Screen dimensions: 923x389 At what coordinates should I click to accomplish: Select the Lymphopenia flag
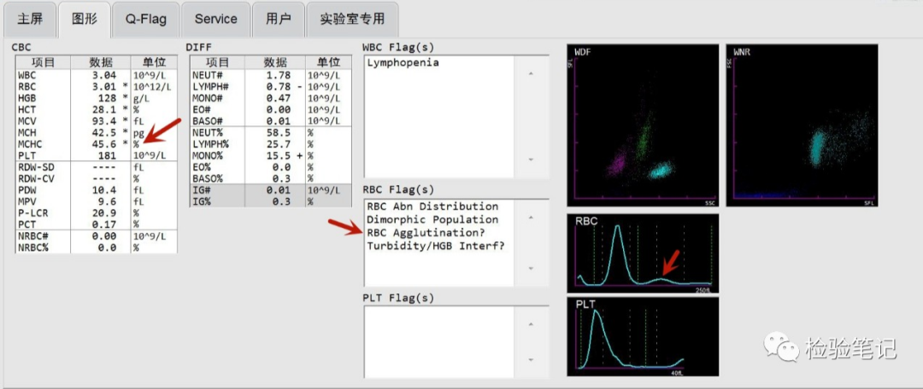(403, 63)
